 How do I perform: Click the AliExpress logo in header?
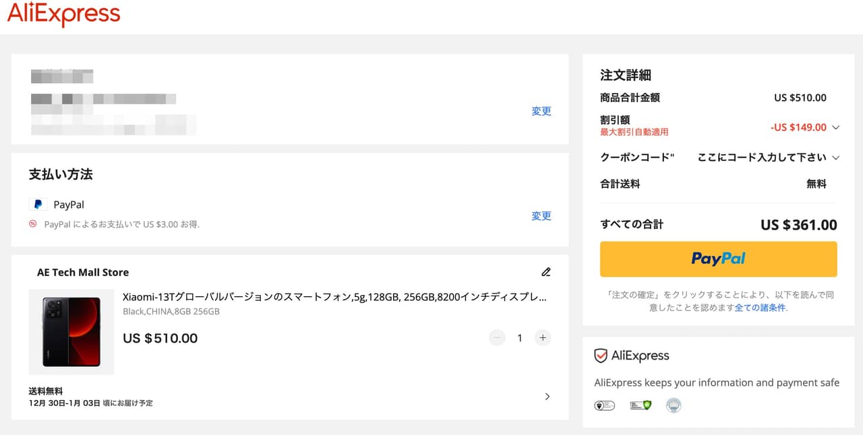pos(63,15)
